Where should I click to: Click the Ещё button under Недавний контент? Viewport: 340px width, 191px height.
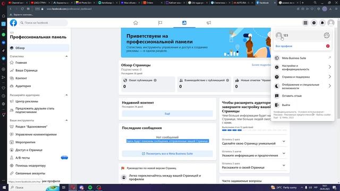(x=167, y=114)
